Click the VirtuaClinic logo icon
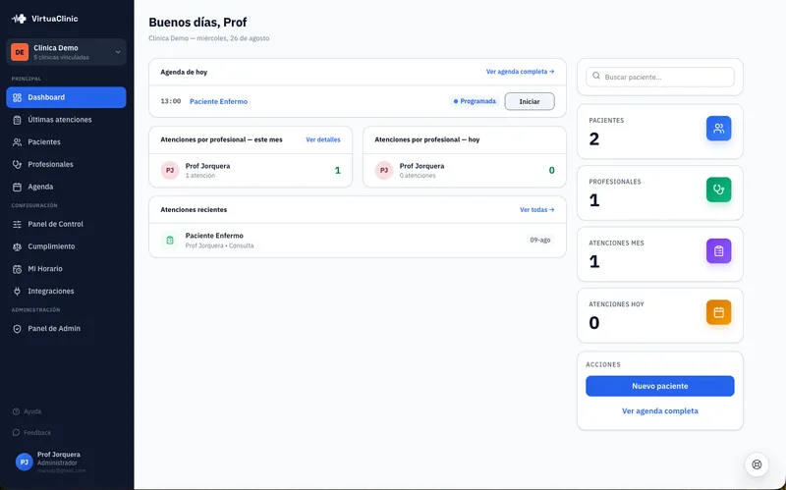Viewport: 786px width, 490px height. click(19, 19)
